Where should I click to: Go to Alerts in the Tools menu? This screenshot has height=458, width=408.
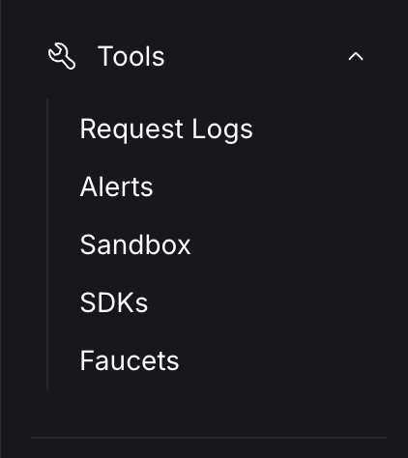point(116,186)
